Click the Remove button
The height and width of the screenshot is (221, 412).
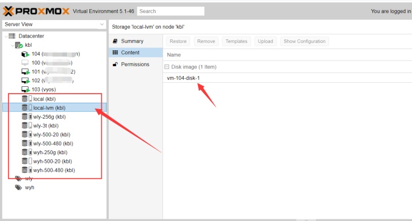(x=206, y=42)
